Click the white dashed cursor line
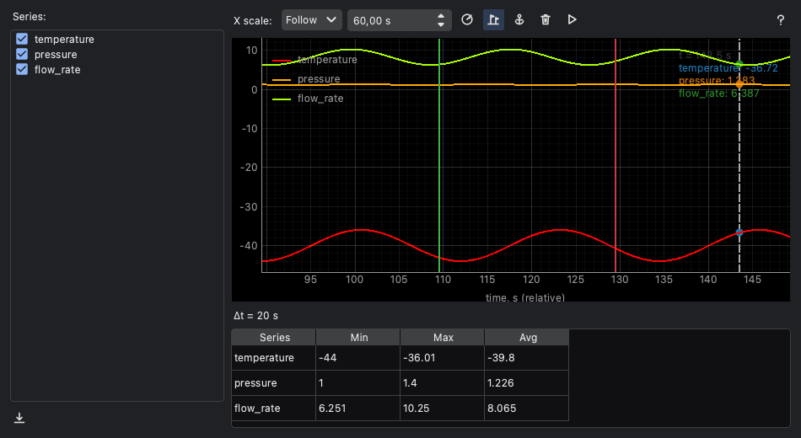 (739, 155)
